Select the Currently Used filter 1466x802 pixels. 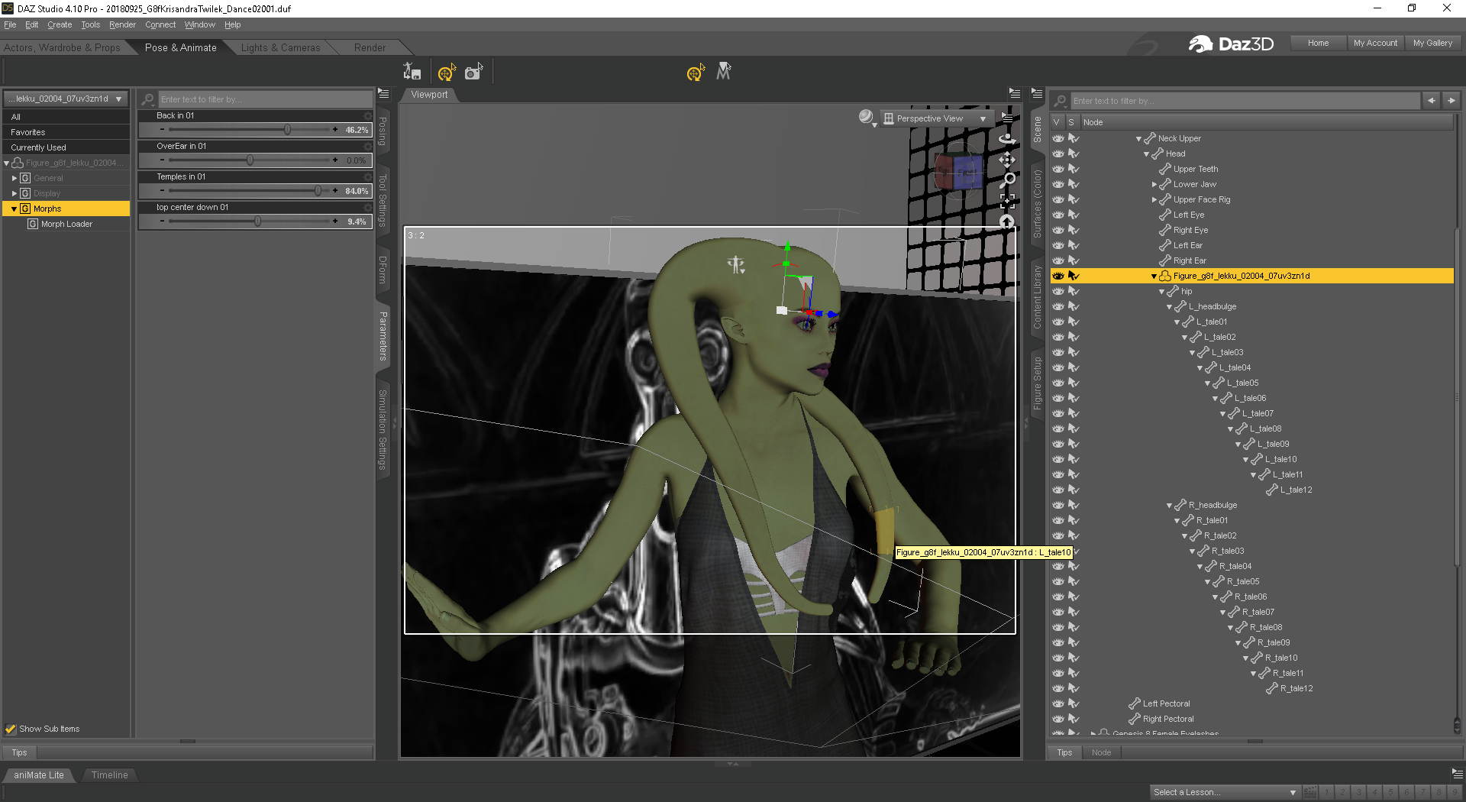[x=66, y=147]
